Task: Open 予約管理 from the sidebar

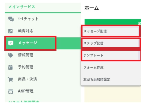Action: click(x=43, y=67)
